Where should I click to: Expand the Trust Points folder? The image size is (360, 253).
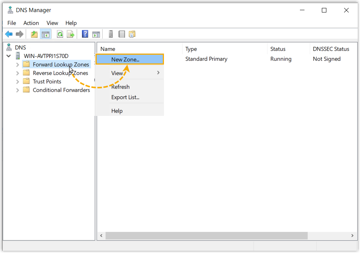point(17,82)
